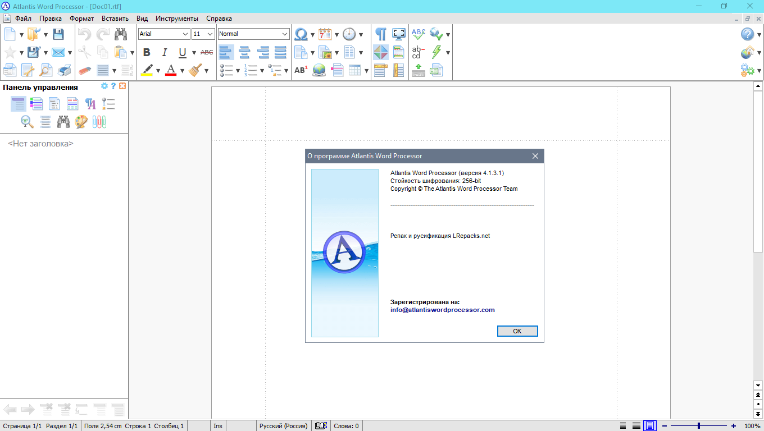Click the clock insert time icon
The width and height of the screenshot is (764, 431).
coord(349,34)
